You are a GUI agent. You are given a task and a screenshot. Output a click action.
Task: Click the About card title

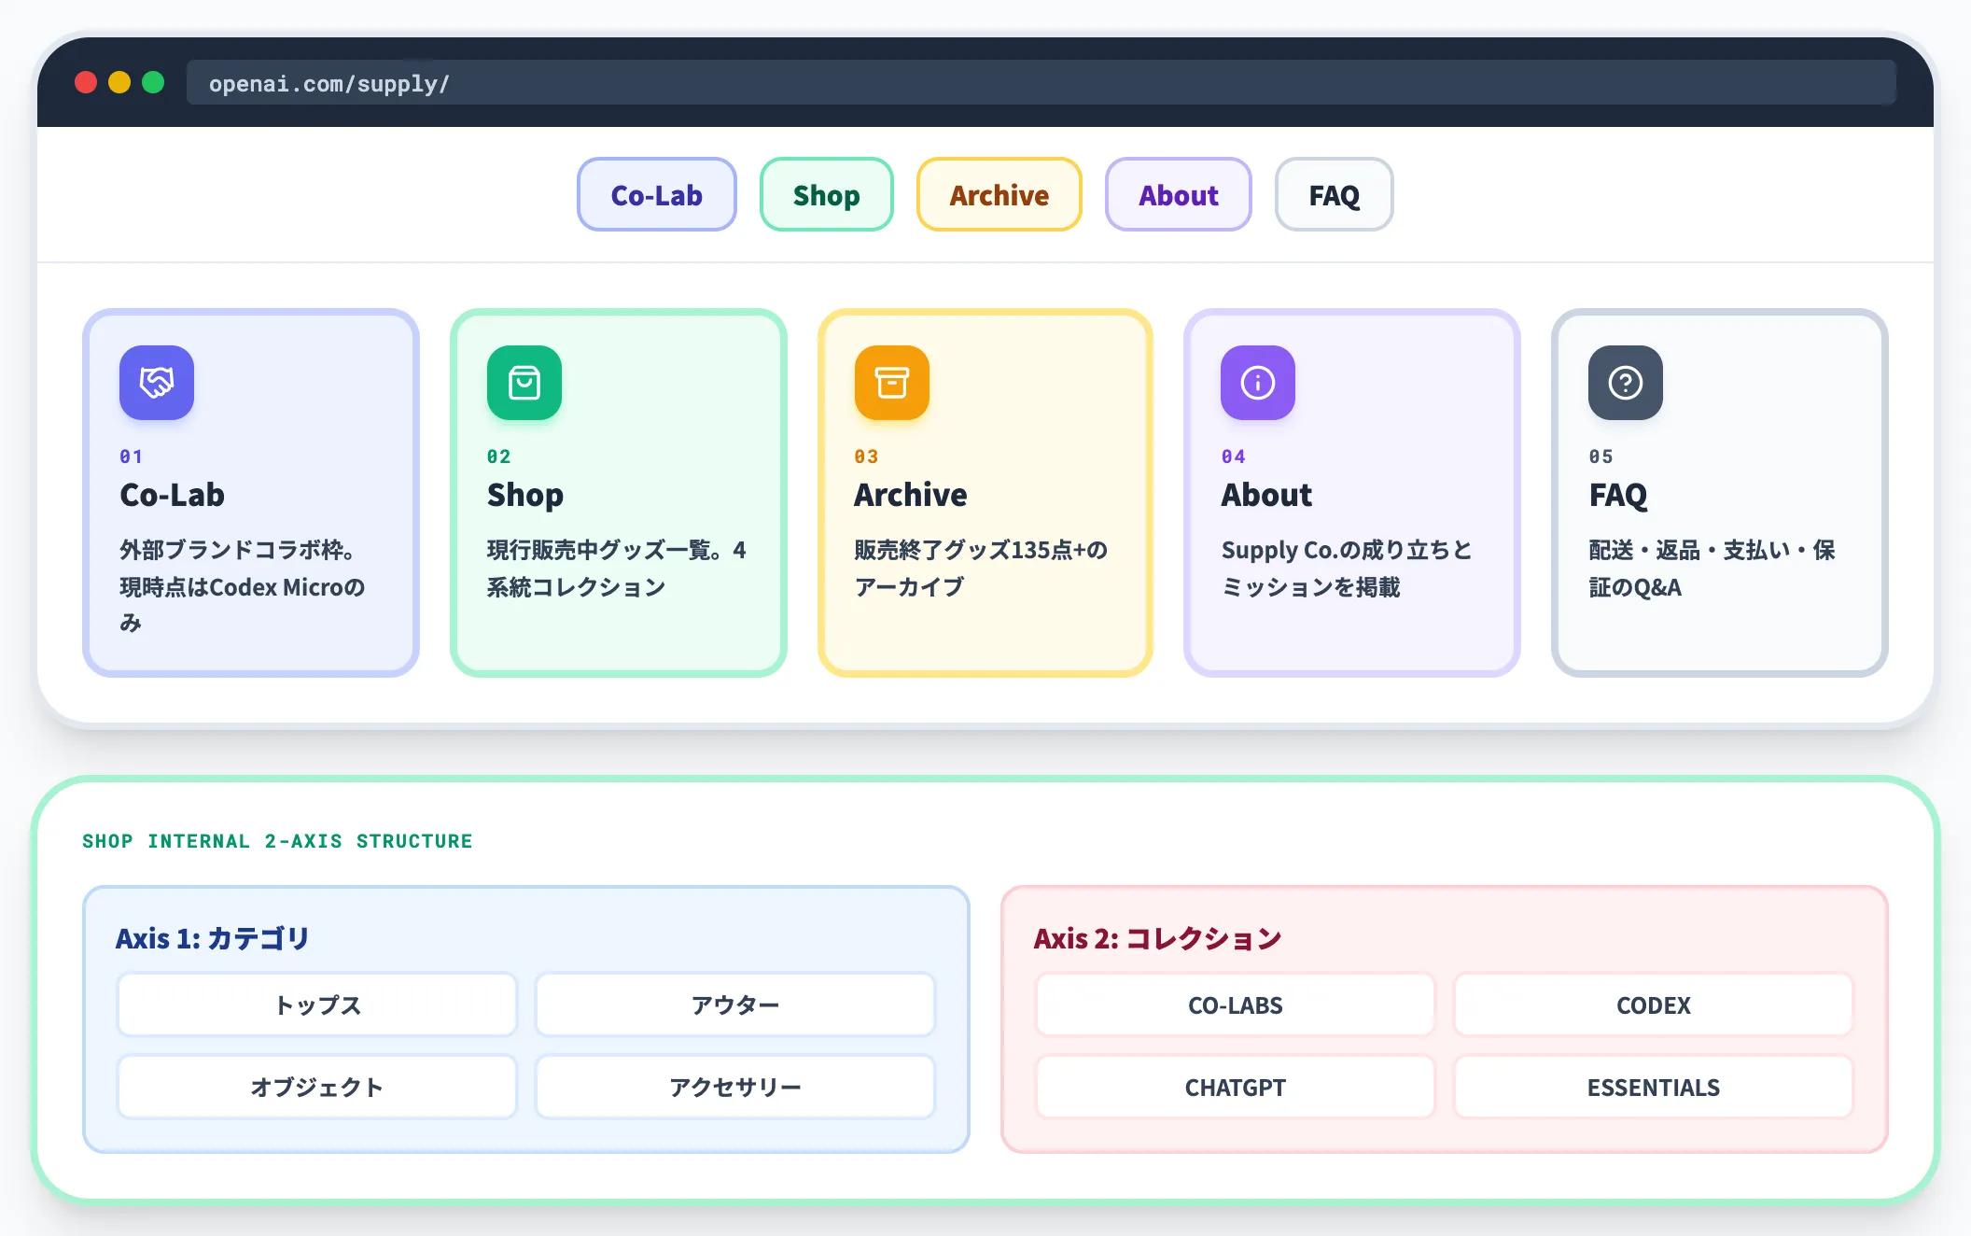pyautogui.click(x=1267, y=495)
